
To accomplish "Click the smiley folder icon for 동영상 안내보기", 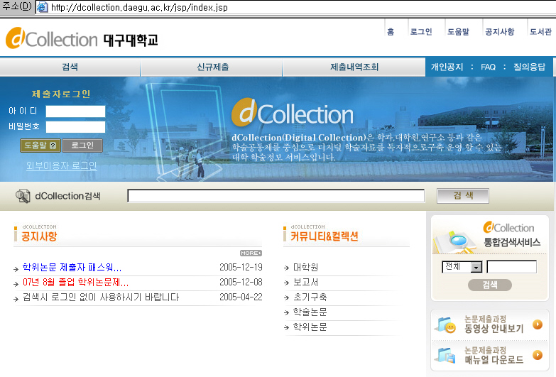I will tap(447, 325).
